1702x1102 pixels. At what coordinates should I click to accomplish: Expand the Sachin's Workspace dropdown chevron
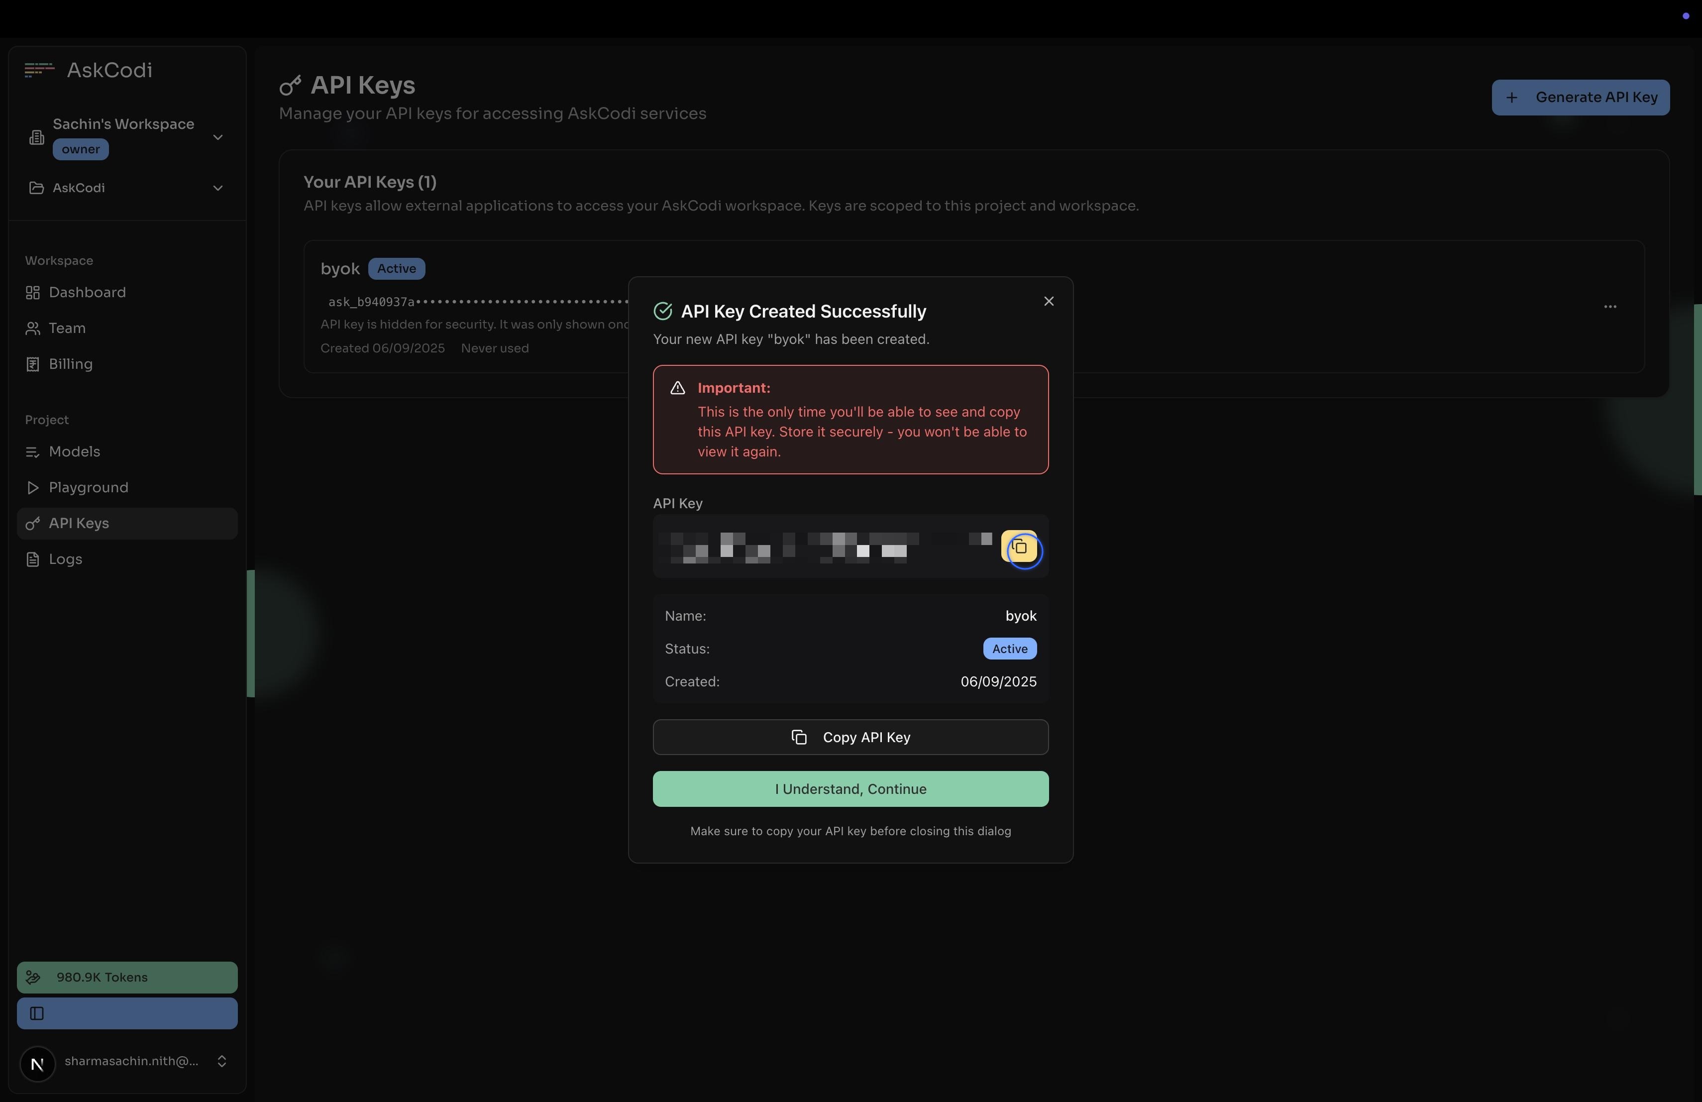tap(218, 136)
